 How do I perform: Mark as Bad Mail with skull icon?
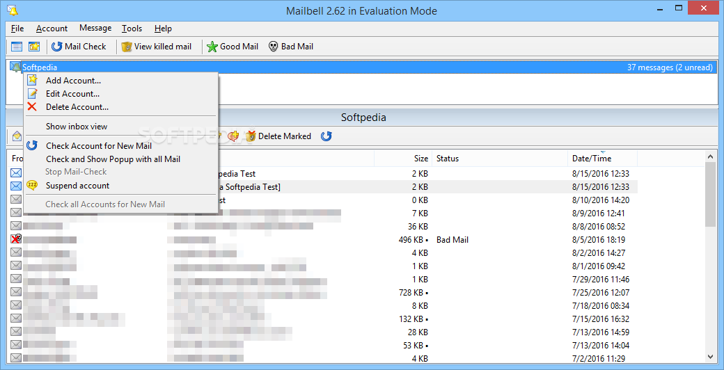[x=291, y=47]
